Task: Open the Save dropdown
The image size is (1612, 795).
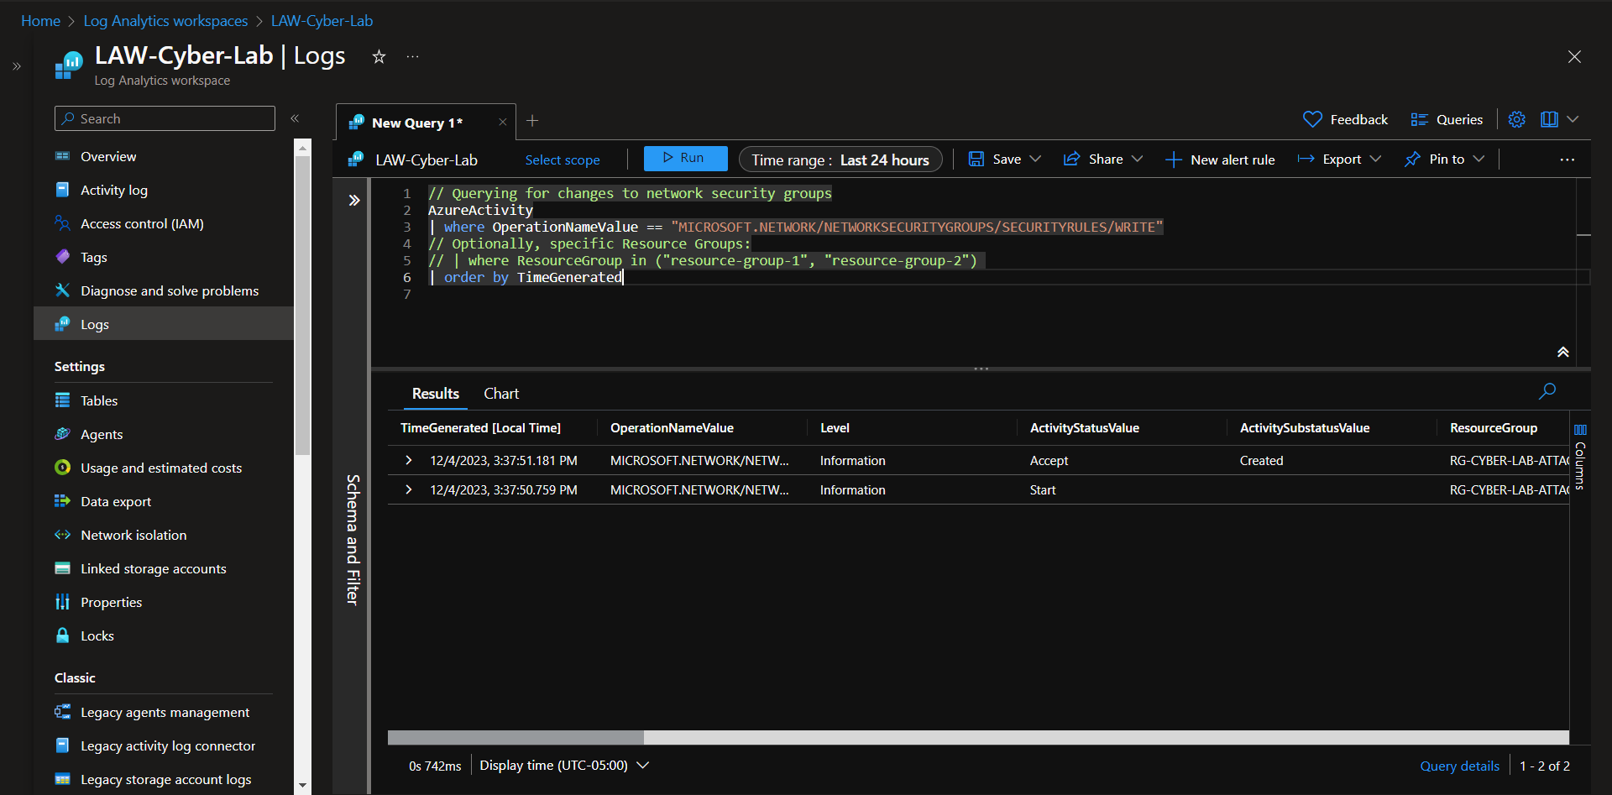Action: point(1004,159)
